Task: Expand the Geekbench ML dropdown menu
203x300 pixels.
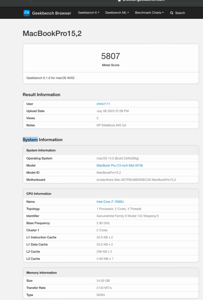Action: pos(117,13)
